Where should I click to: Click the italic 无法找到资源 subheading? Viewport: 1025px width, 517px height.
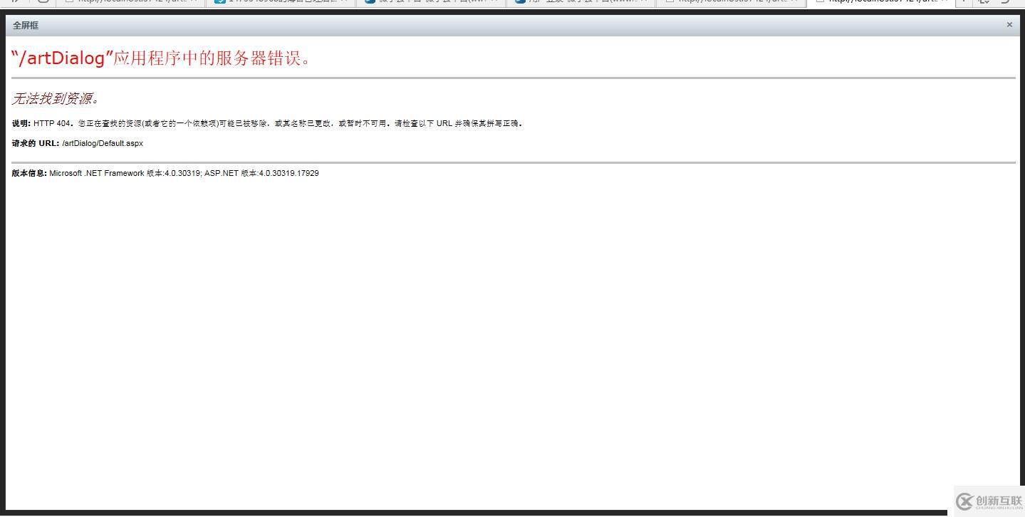(56, 98)
